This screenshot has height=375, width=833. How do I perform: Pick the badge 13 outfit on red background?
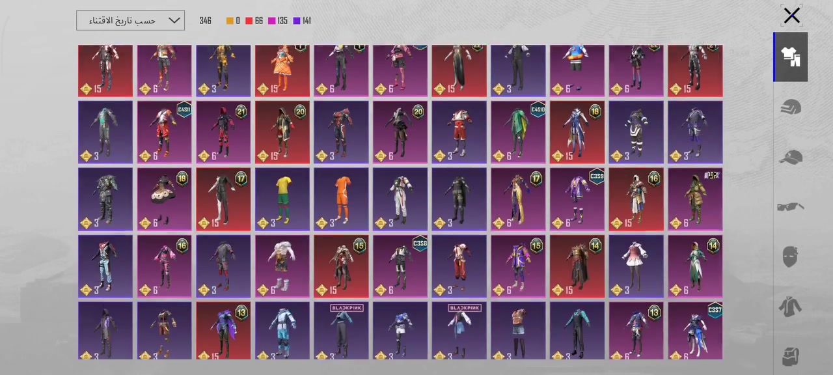223,331
